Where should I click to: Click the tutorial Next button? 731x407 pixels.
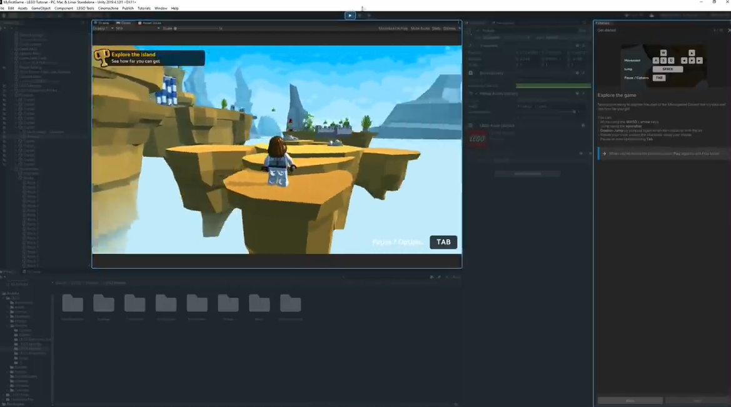697,401
